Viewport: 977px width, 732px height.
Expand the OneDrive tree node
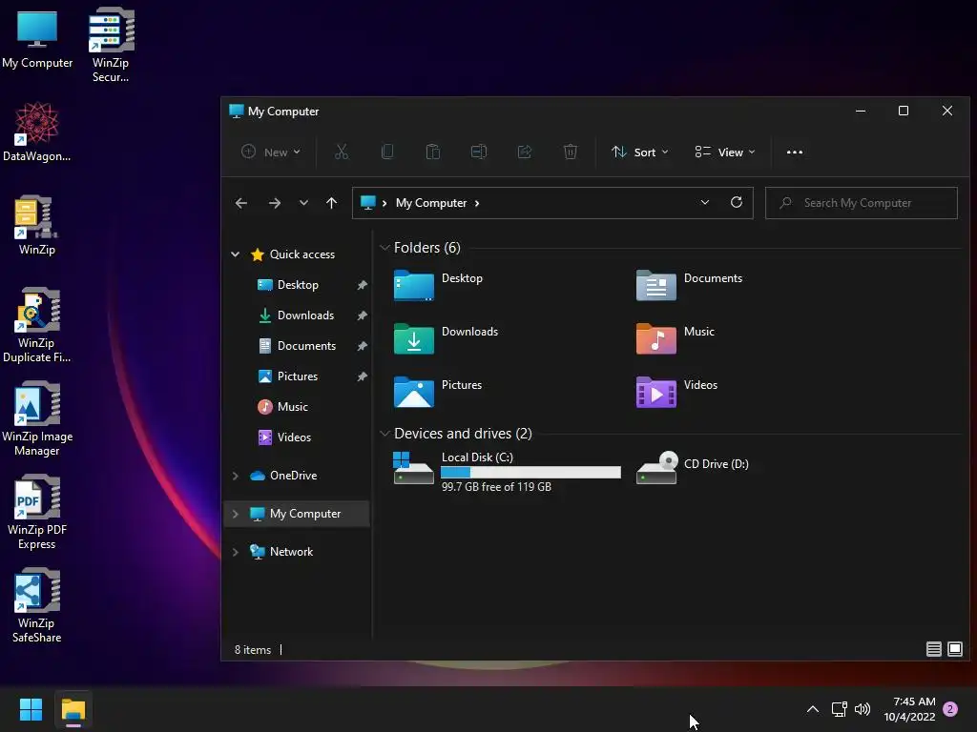[235, 476]
